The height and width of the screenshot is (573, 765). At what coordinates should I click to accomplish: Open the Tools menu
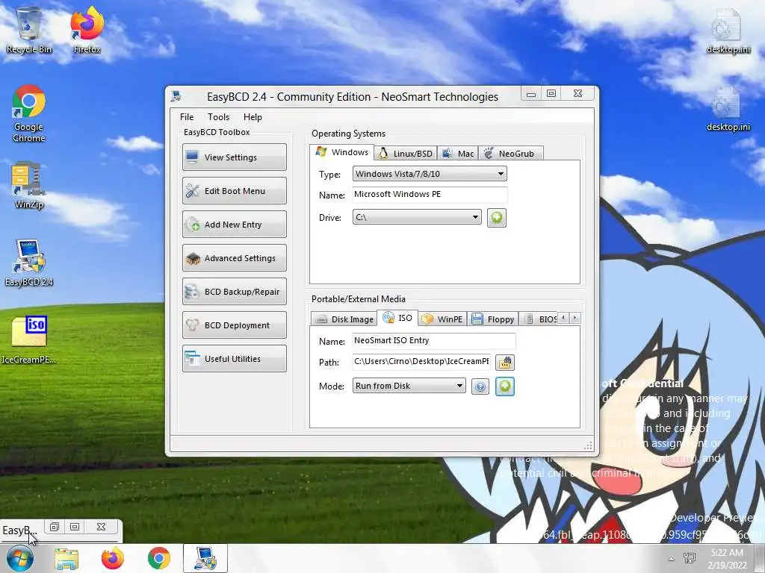[x=218, y=117]
